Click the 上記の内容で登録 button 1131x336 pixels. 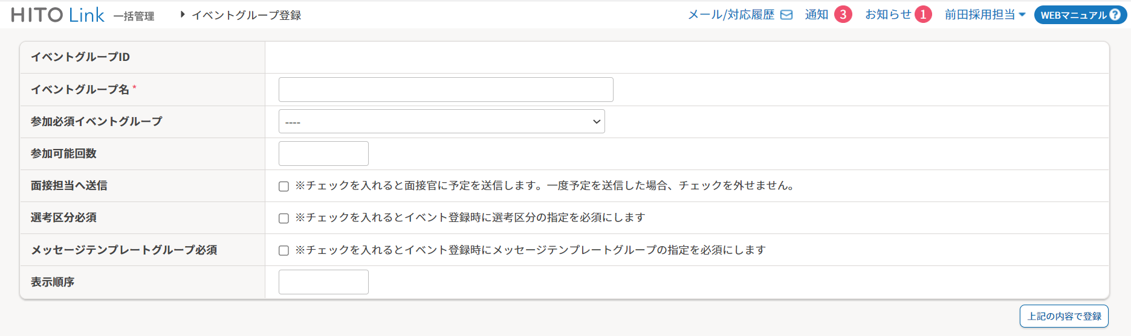click(1064, 316)
